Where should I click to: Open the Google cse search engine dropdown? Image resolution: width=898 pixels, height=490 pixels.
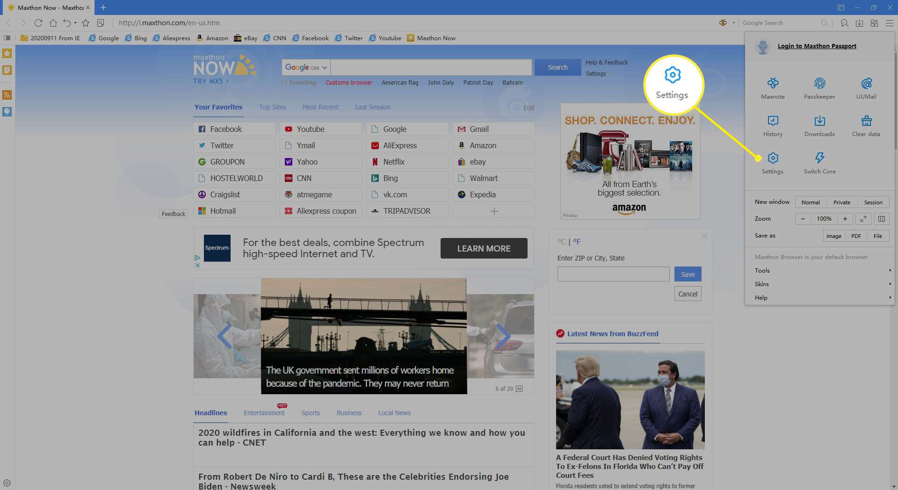[x=306, y=67]
